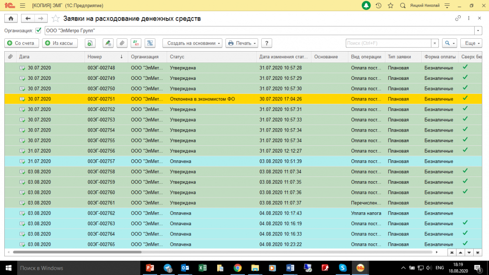Expand the organization dropdown arrow
The image size is (489, 275).
(478, 31)
